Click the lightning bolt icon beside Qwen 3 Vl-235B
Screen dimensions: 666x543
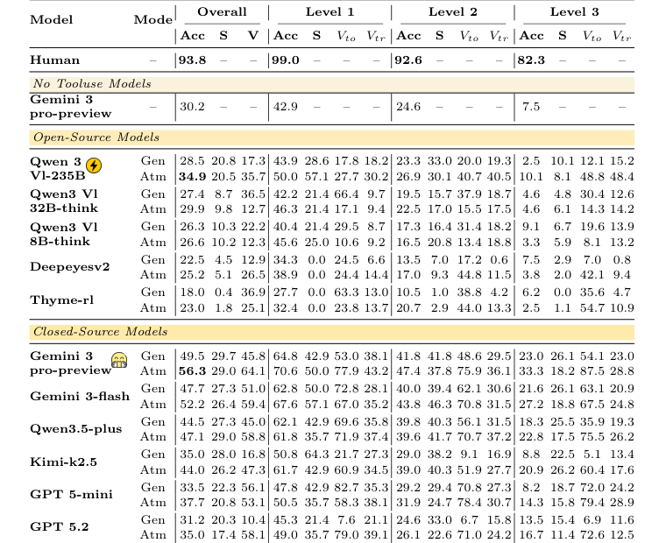point(94,166)
